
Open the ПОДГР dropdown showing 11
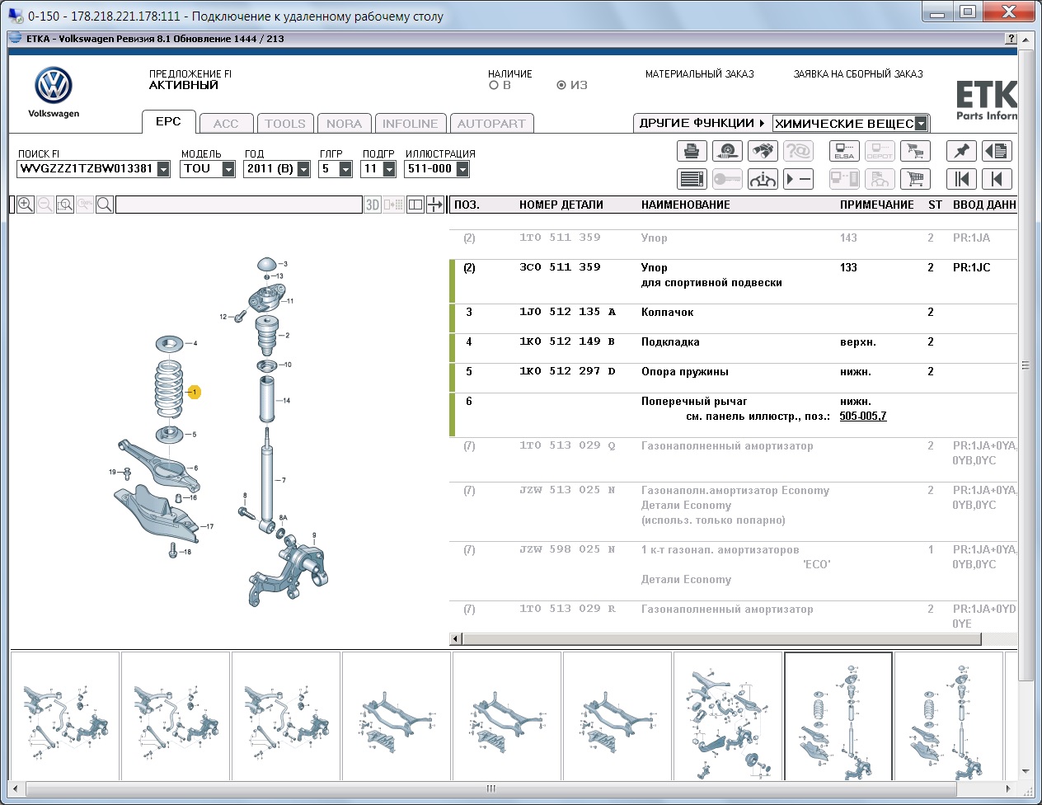[389, 169]
